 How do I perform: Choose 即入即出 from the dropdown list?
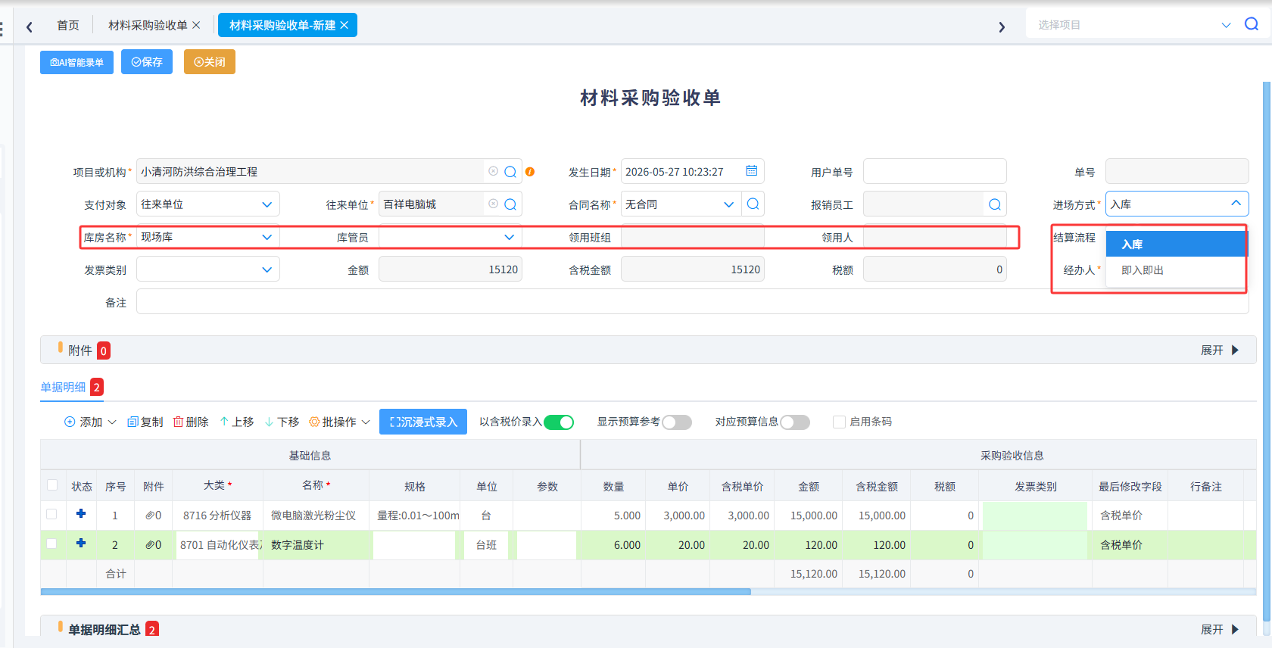(x=1175, y=270)
